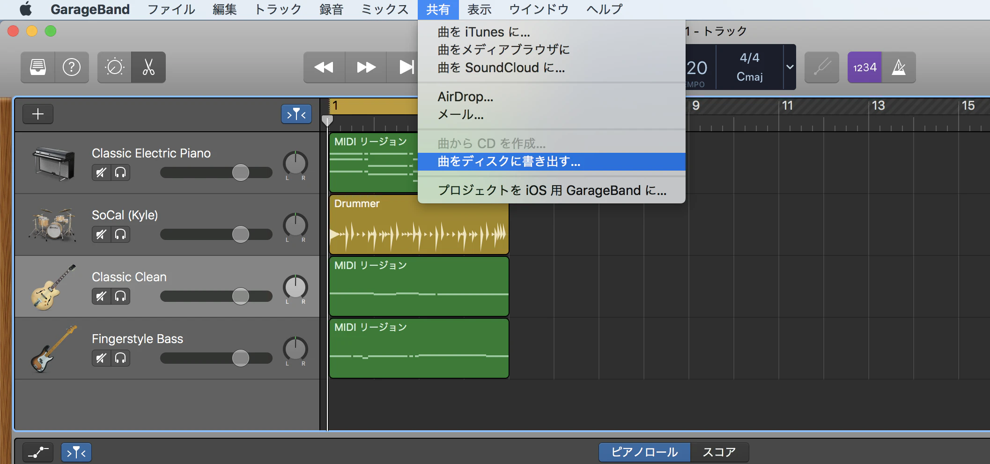Add a new track with plus button
Screen dimensions: 990x464
(38, 114)
